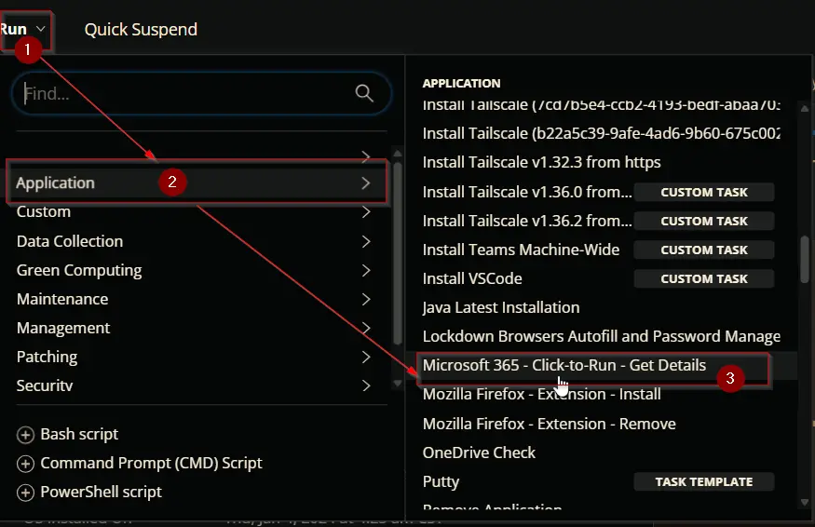Click the plus icon beside Bash script
This screenshot has height=527, width=815.
[25, 435]
